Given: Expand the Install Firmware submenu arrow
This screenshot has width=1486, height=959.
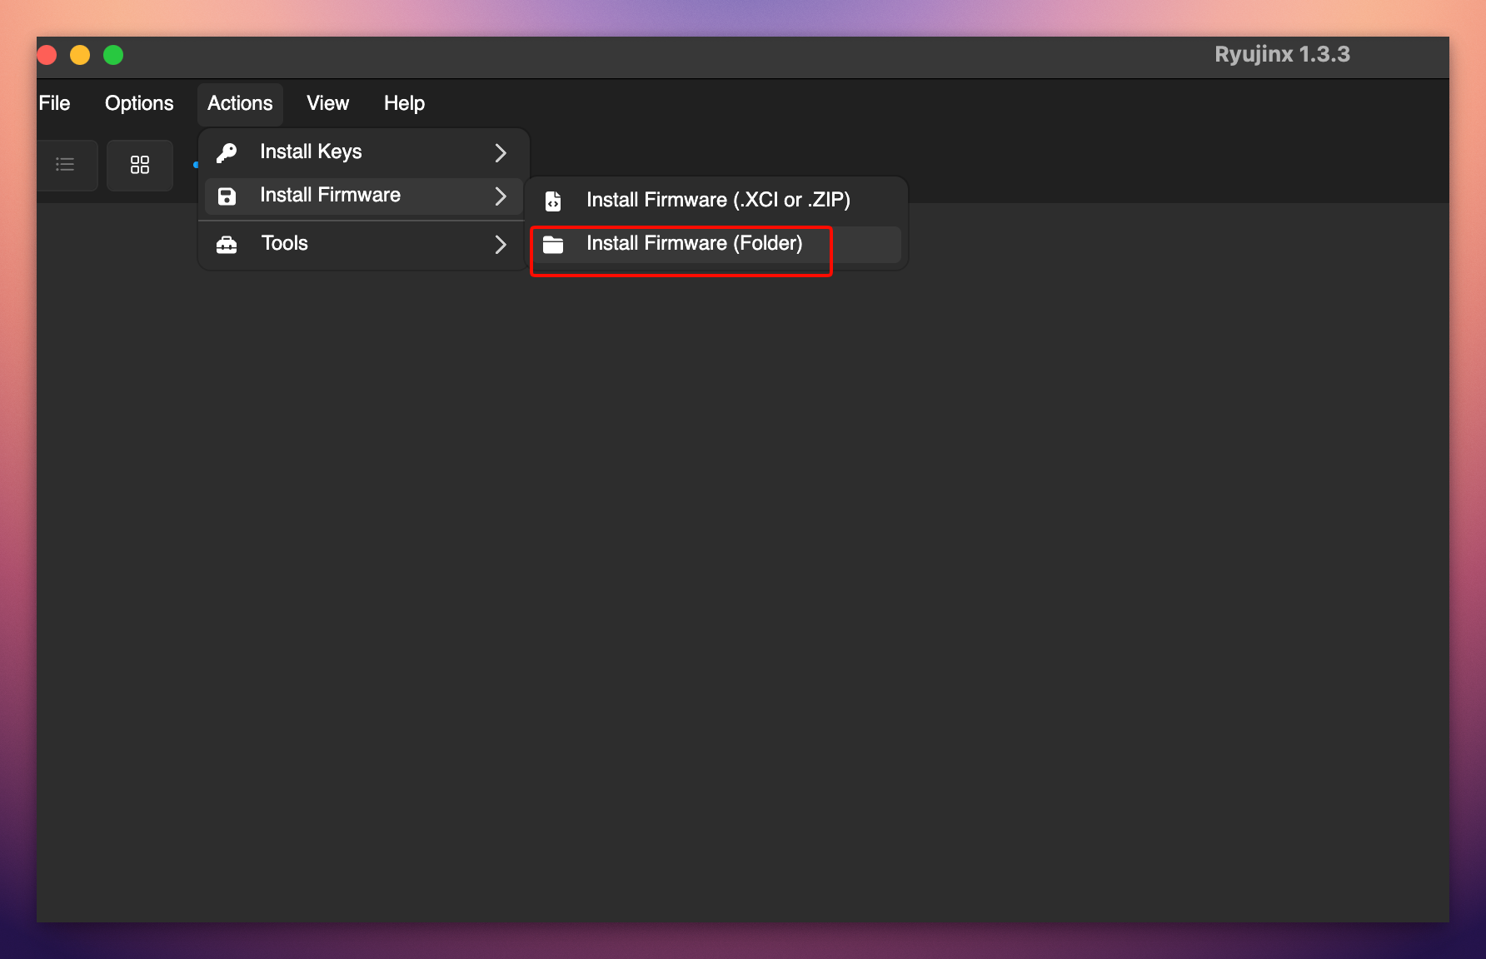Looking at the screenshot, I should click(501, 196).
